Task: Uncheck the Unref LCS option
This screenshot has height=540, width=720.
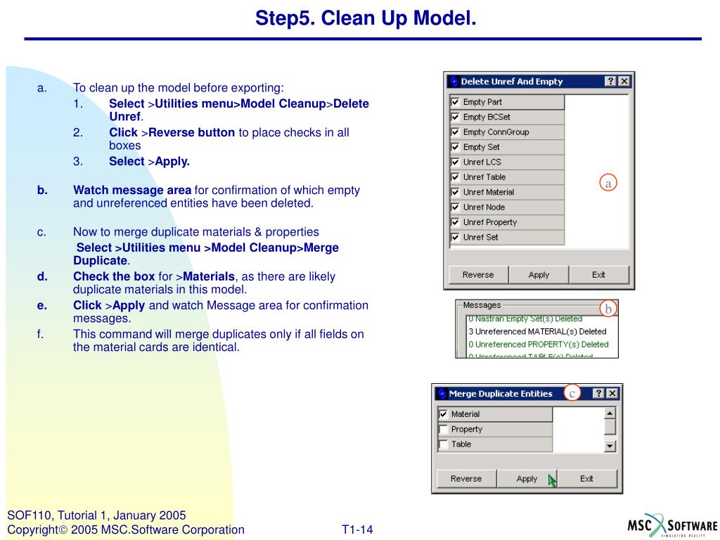Action: pos(455,162)
